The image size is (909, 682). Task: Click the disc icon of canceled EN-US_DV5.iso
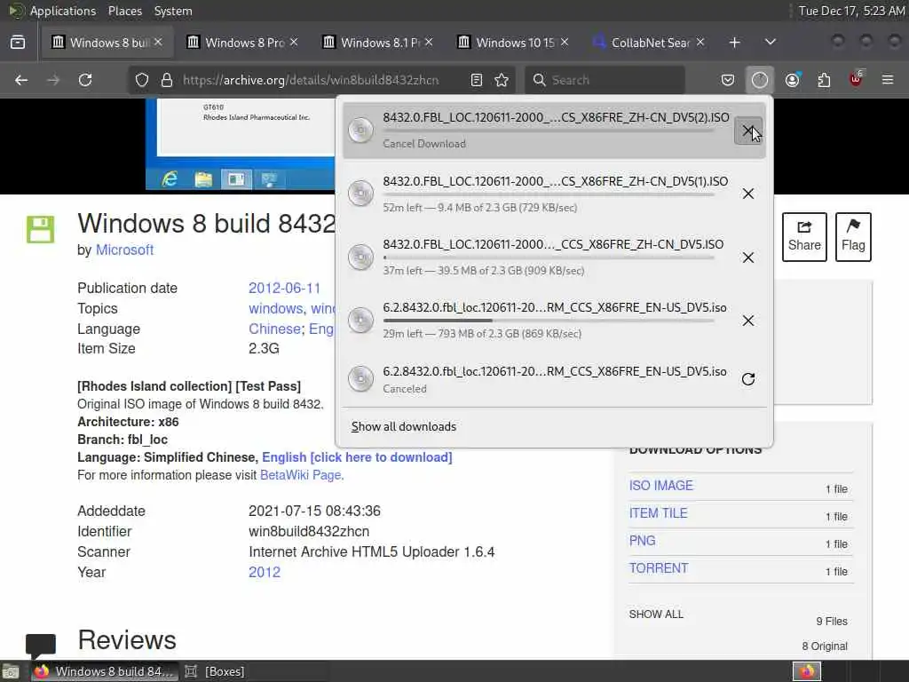pos(360,378)
